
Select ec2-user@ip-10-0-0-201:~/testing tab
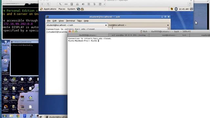tap(129, 35)
